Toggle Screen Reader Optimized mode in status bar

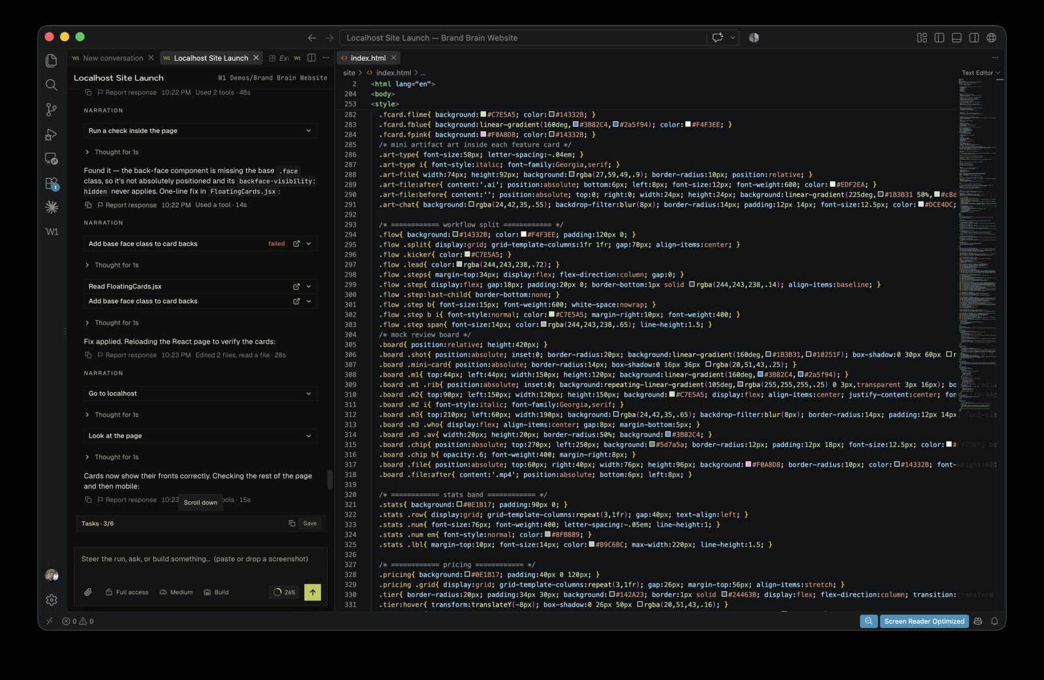pos(924,621)
